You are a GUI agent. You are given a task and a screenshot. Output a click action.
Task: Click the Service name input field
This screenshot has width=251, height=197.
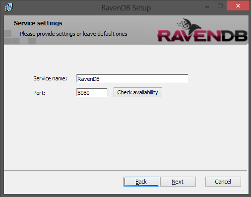(132, 78)
